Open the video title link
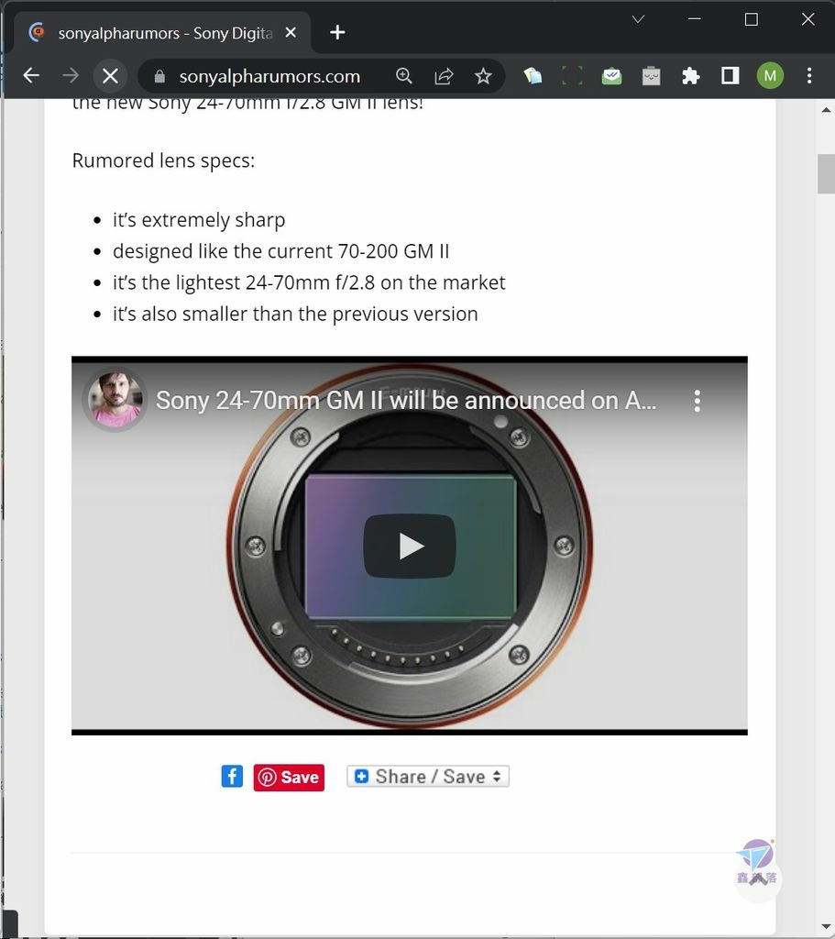Screen dimensions: 835x939 pyautogui.click(x=406, y=400)
